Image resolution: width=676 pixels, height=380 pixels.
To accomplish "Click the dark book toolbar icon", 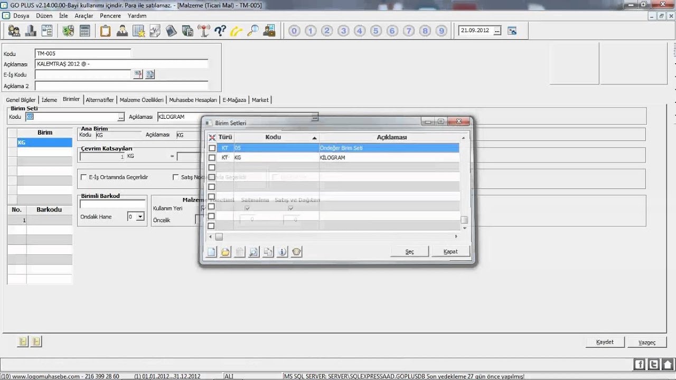I will point(171,31).
